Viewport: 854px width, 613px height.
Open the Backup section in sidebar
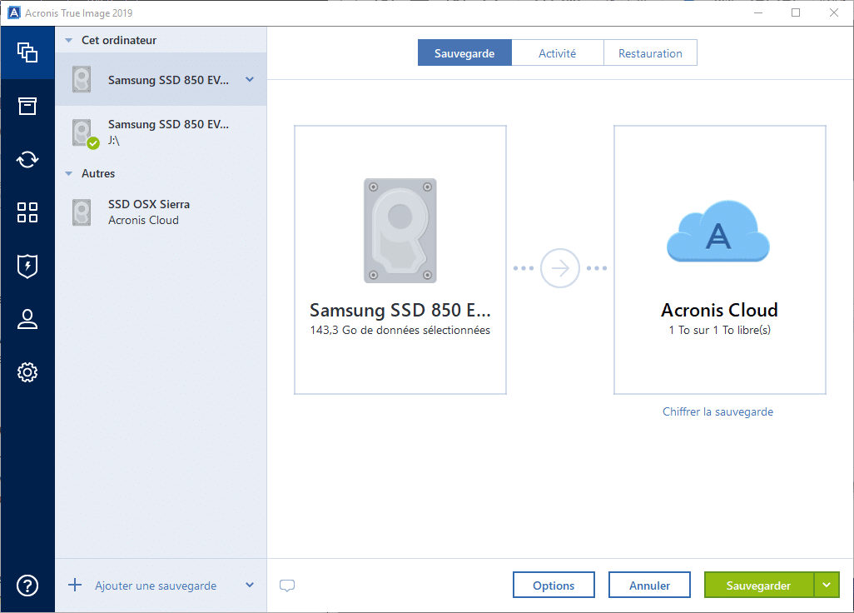click(27, 52)
